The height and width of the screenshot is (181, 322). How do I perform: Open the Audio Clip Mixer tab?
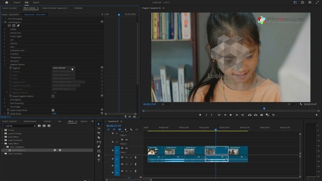[x=55, y=8]
